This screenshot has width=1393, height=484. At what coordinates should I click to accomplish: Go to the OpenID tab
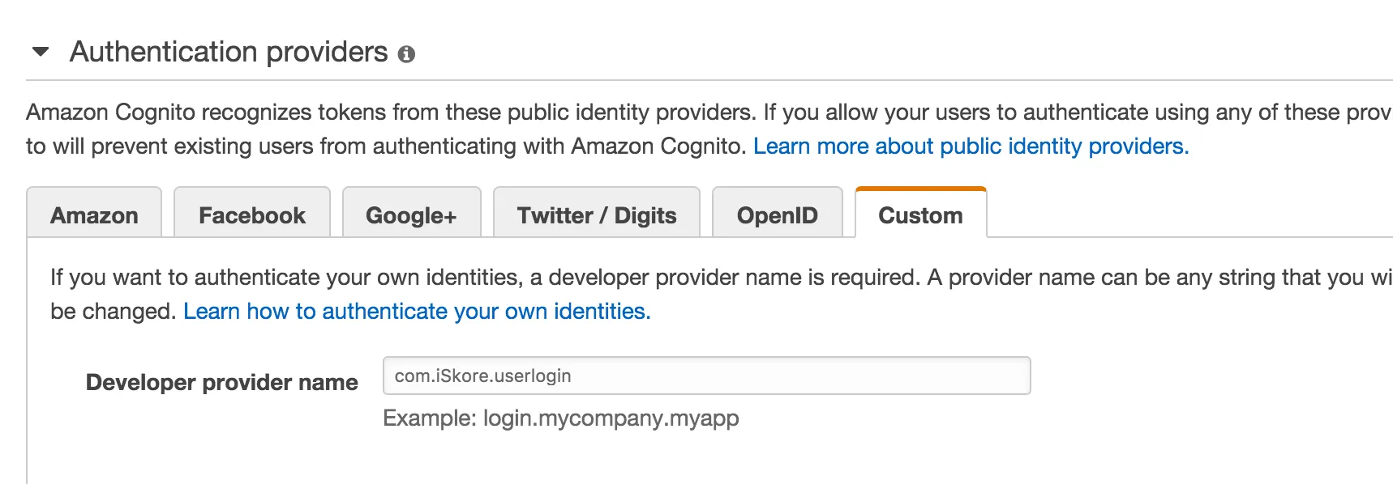(777, 215)
